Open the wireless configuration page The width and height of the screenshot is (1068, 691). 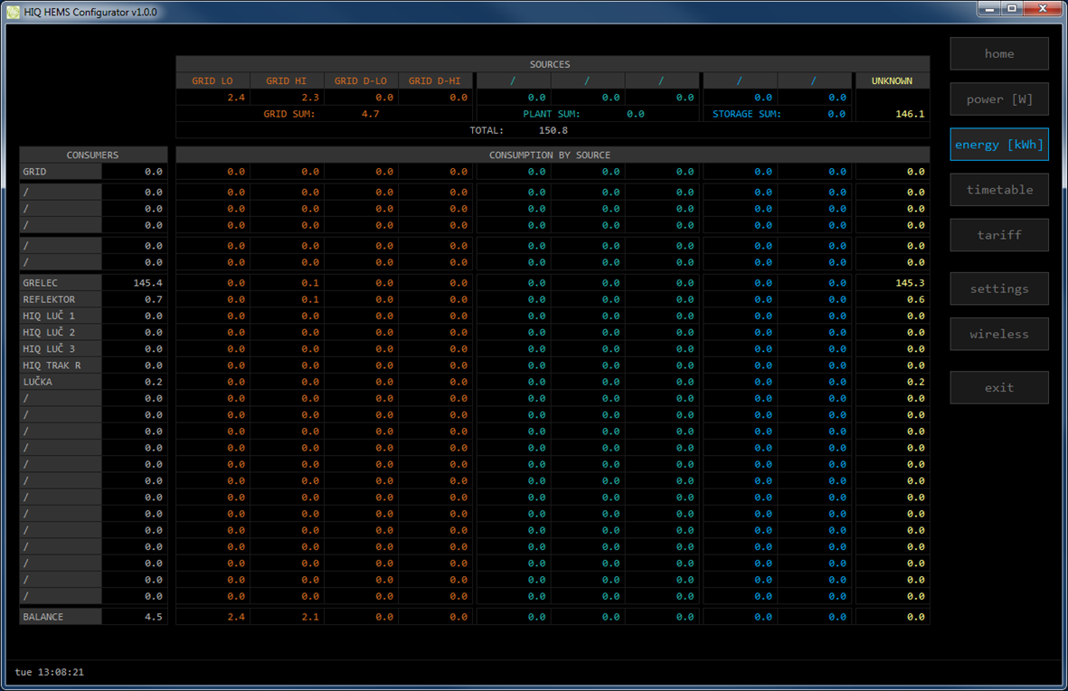click(x=998, y=335)
